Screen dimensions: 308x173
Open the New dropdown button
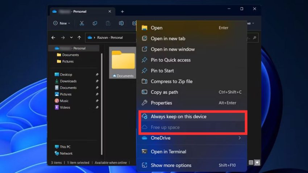[62, 23]
